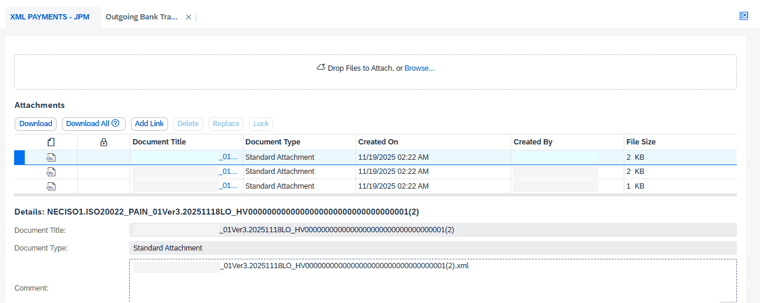This screenshot has height=303, width=760.
Task: Click the help icon in Download All
Action: 116,124
